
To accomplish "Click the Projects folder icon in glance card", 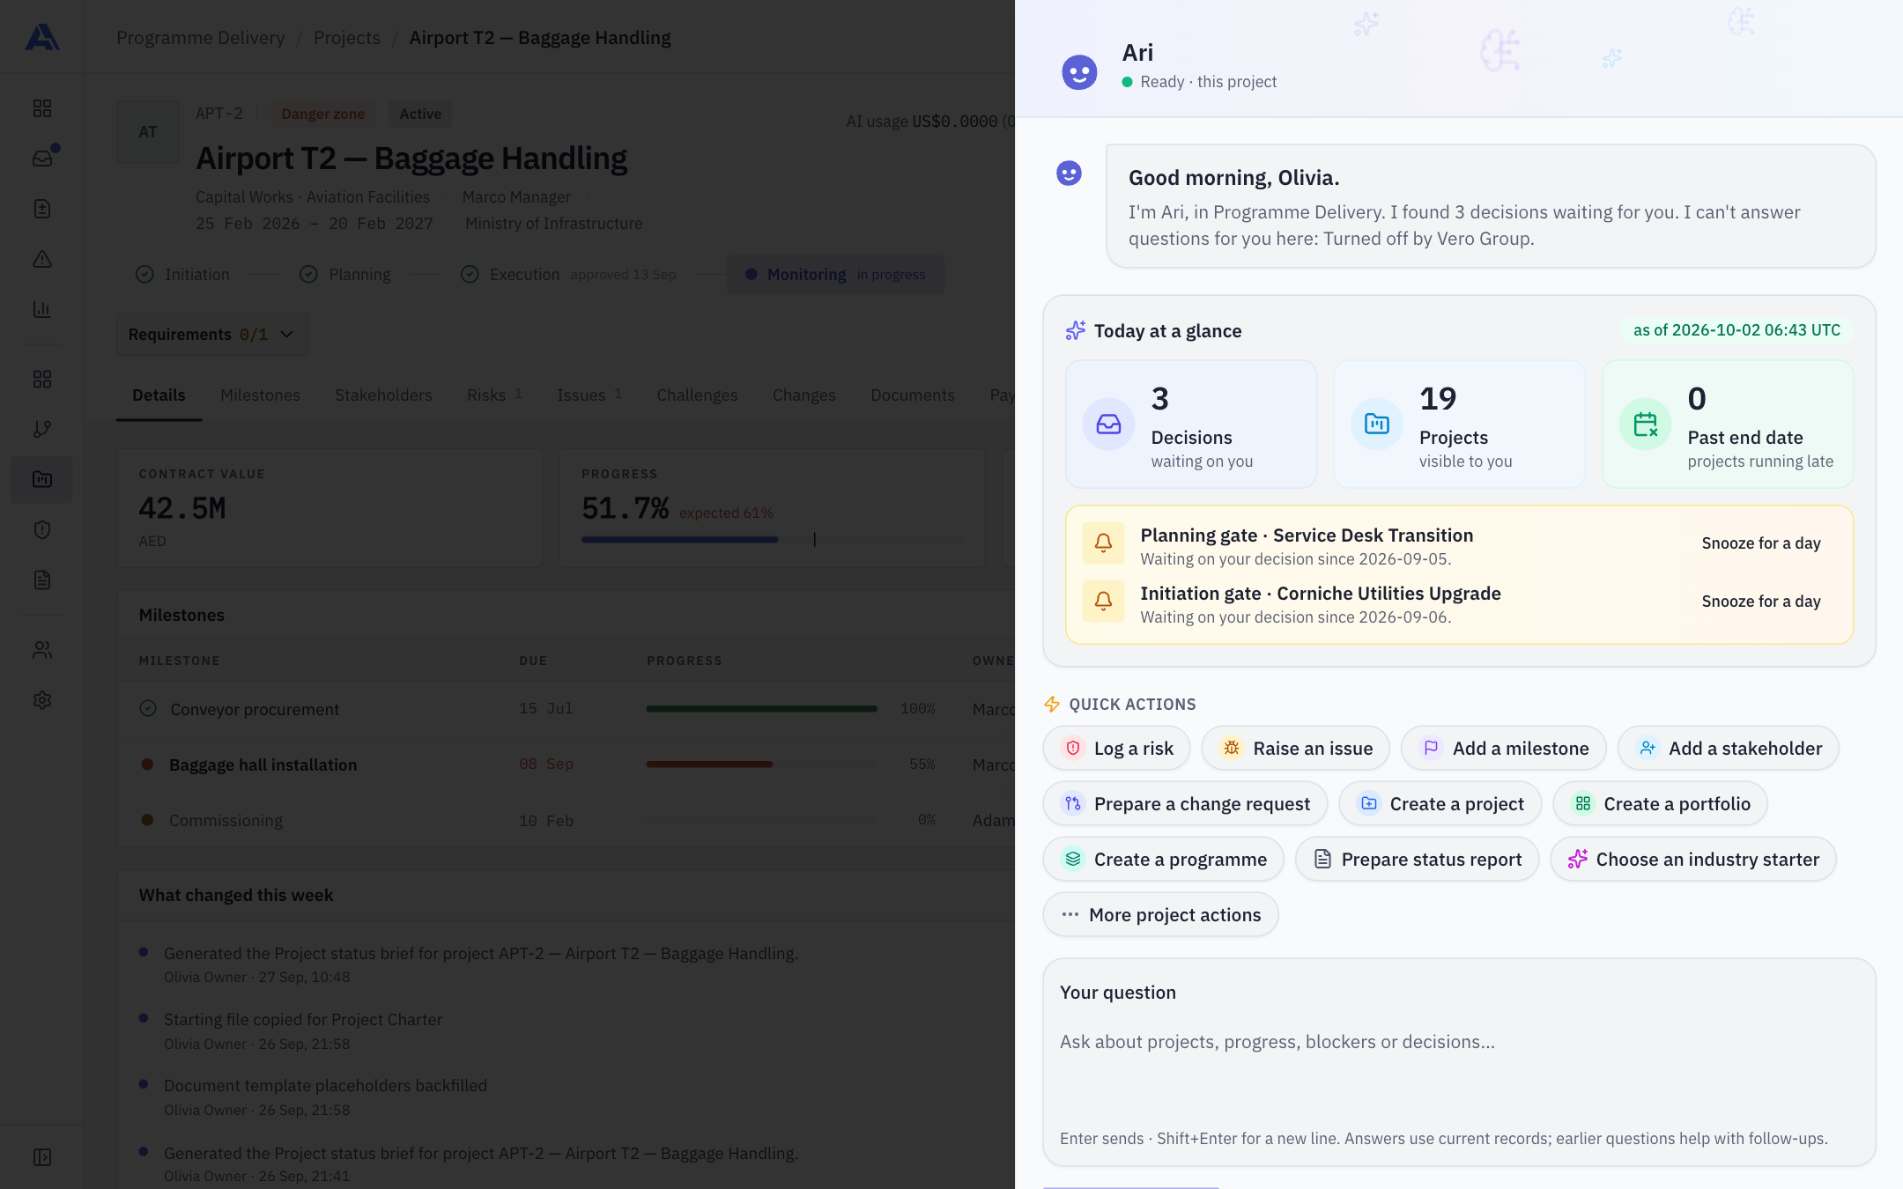I will pos(1376,425).
